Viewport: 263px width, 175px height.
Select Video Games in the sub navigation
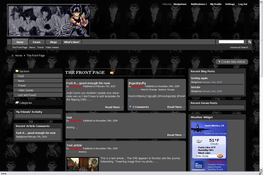(52, 47)
